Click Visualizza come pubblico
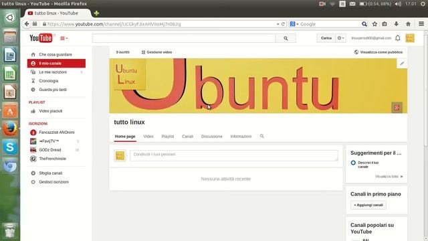This screenshot has width=428, height=241. point(379,52)
